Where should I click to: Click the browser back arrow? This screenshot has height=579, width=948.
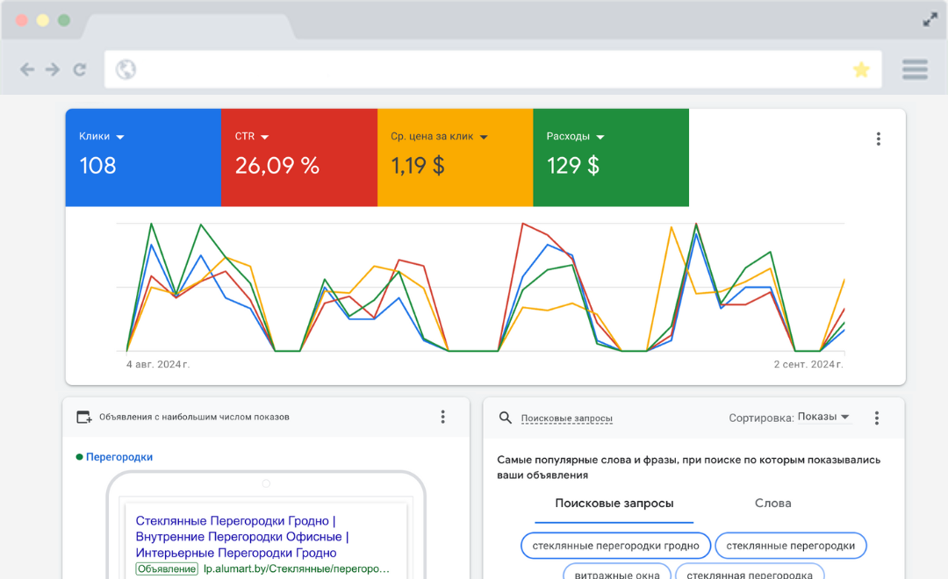click(x=27, y=69)
